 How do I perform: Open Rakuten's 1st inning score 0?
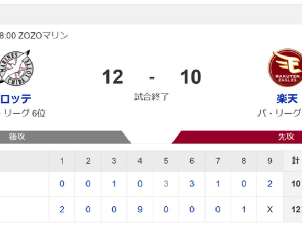(x=62, y=184)
